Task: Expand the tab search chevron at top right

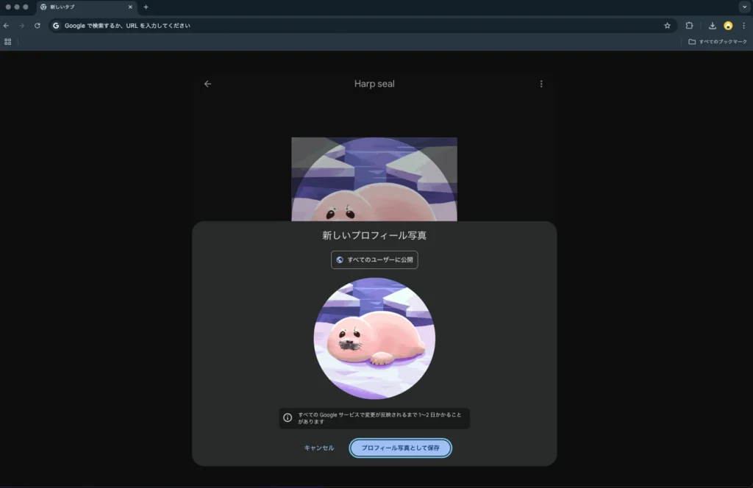Action: pyautogui.click(x=743, y=7)
